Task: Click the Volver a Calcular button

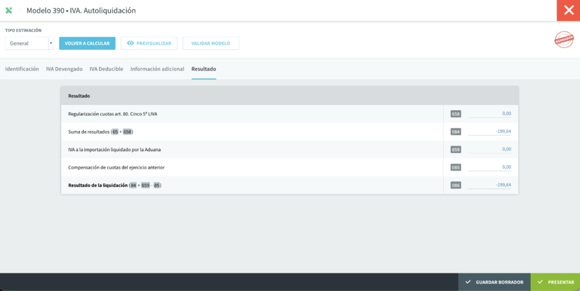Action: [87, 43]
